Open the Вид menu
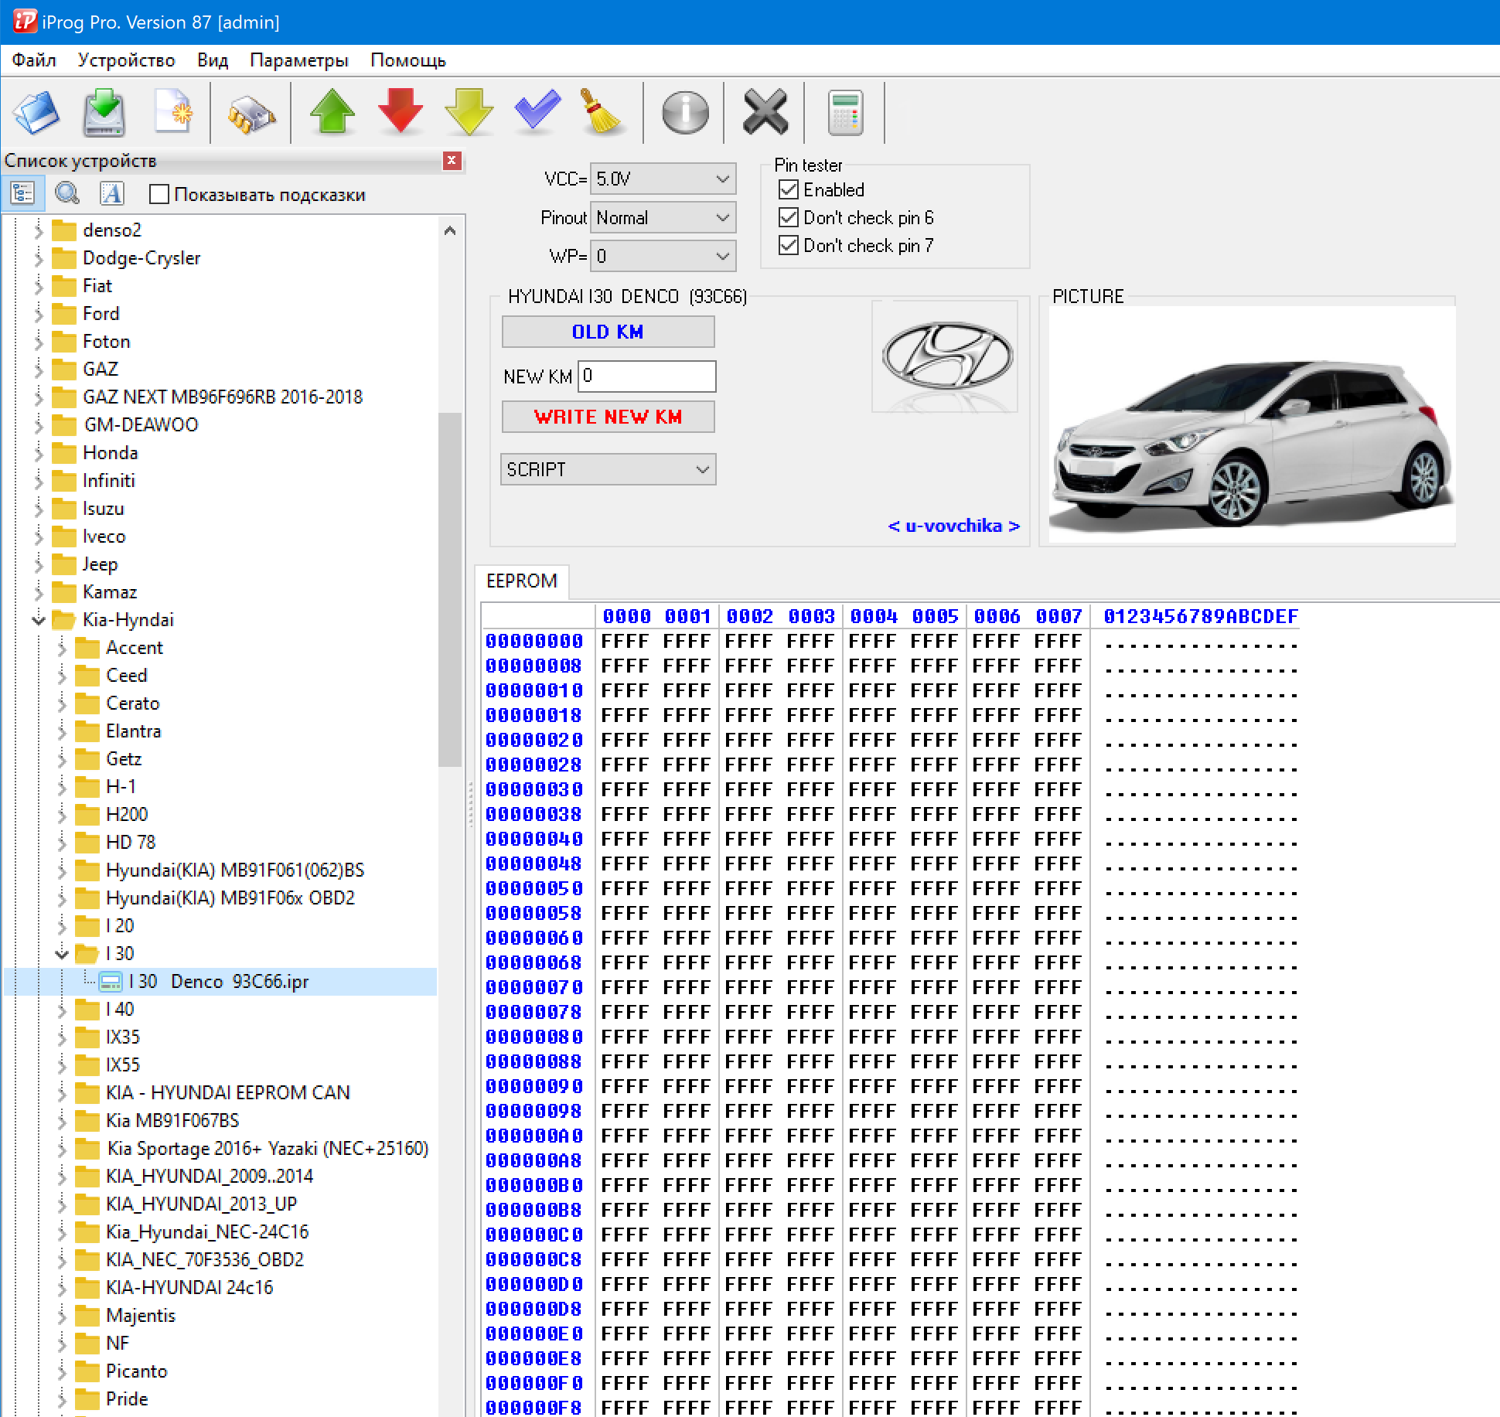The width and height of the screenshot is (1500, 1417). point(212,60)
